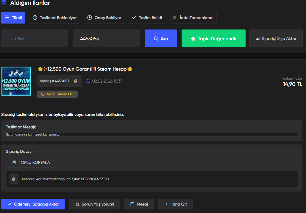Show Teslim Edildi orders

coord(146,18)
